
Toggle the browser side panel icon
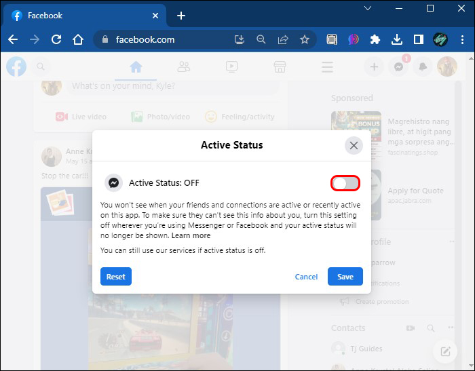[x=419, y=39]
